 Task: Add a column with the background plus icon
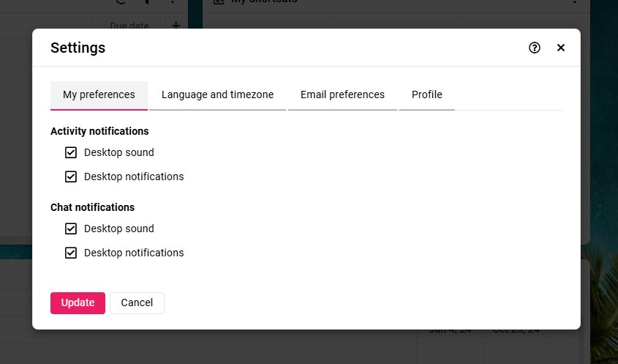176,26
